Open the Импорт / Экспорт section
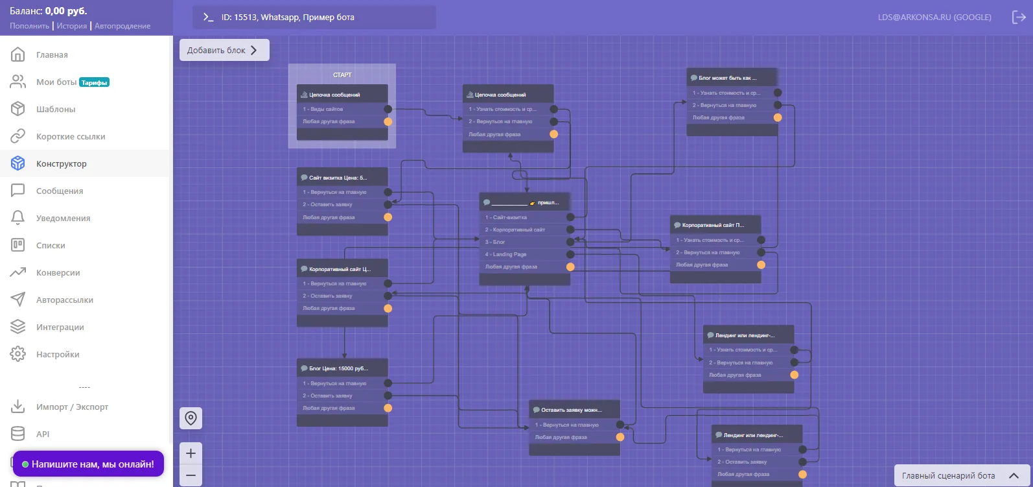 [72, 407]
